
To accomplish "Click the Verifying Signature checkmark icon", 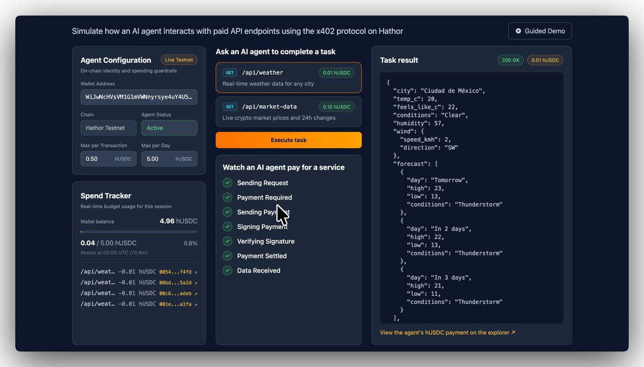I will point(228,241).
